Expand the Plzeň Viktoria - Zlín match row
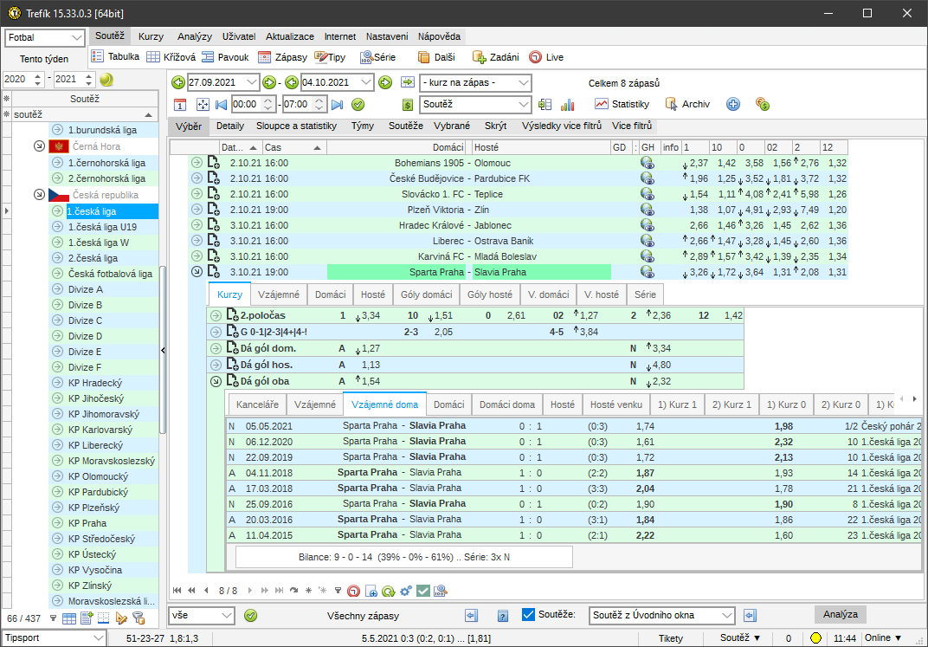The width and height of the screenshot is (928, 647). [197, 209]
